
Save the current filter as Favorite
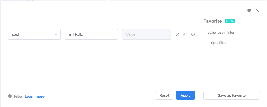(232, 95)
